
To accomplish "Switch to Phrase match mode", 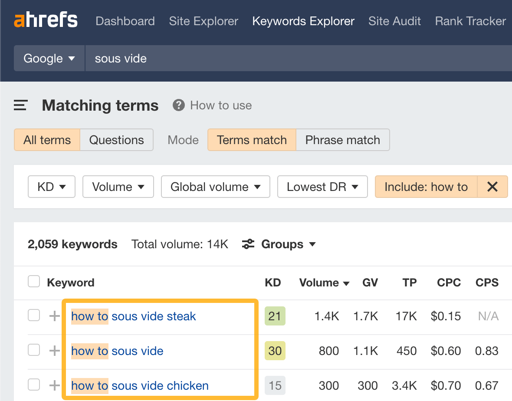I will point(342,140).
